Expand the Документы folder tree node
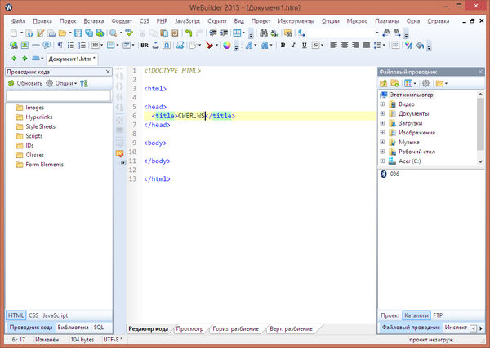The width and height of the screenshot is (490, 348). pos(383,113)
